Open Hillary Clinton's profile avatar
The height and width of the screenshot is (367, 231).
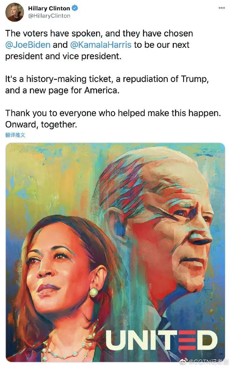tap(14, 12)
